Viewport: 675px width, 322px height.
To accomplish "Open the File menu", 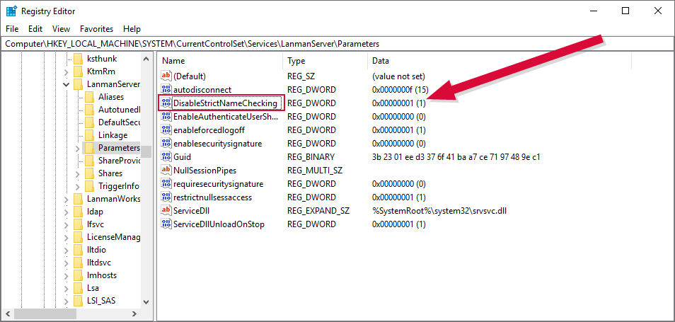I will [x=13, y=29].
